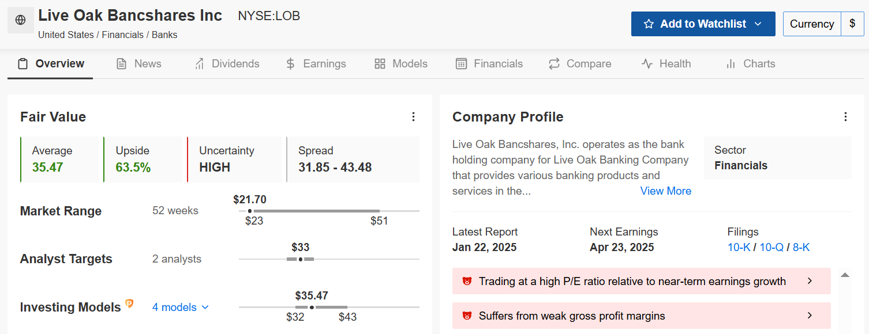Click the arrows icon on Compare tab
Screen dimensions: 869x334
click(554, 64)
